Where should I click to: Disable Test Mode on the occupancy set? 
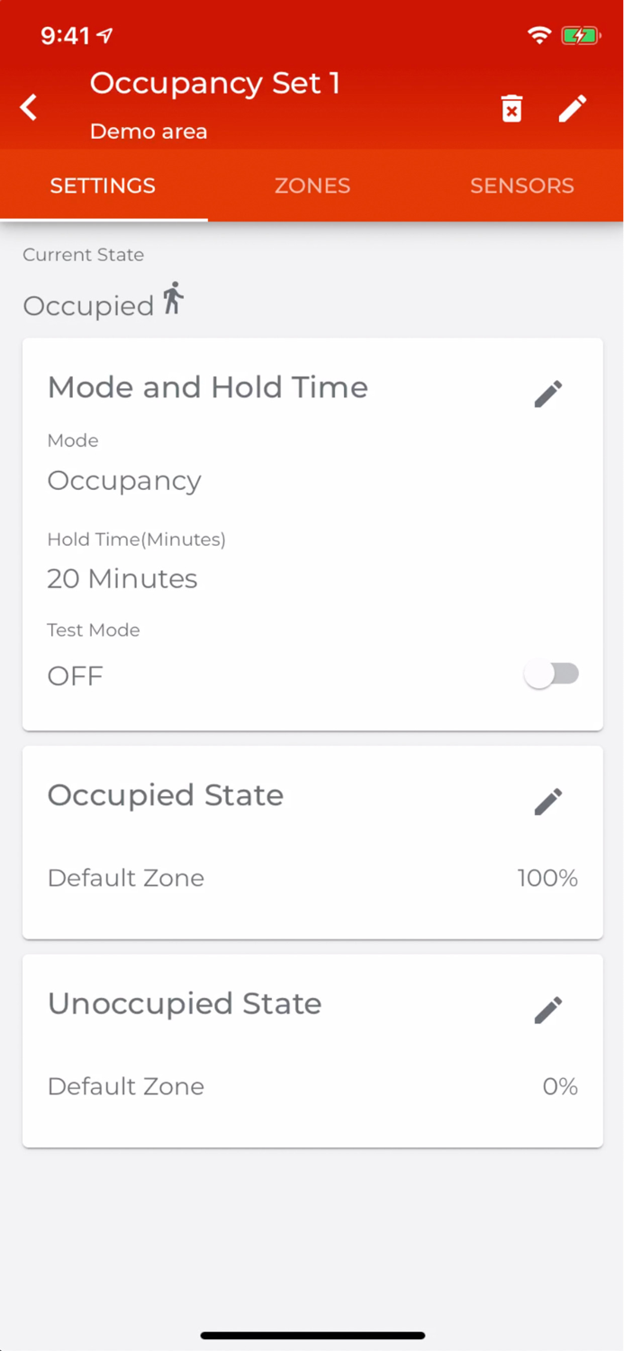[552, 674]
